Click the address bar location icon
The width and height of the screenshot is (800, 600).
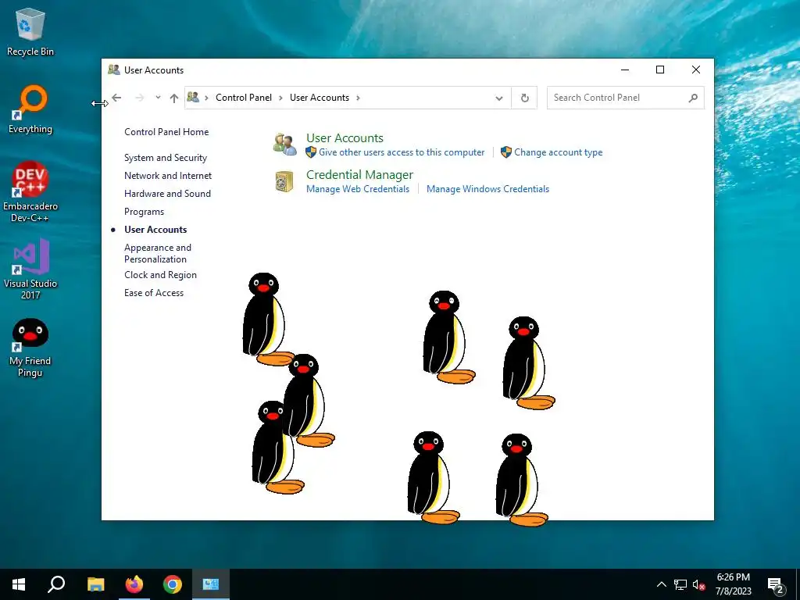[x=193, y=97]
